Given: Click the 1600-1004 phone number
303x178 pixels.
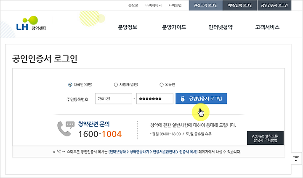Looking at the screenshot, I should (x=100, y=134).
